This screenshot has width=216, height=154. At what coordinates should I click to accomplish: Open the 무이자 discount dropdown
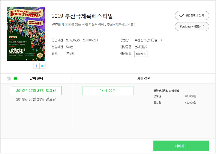[141, 54]
